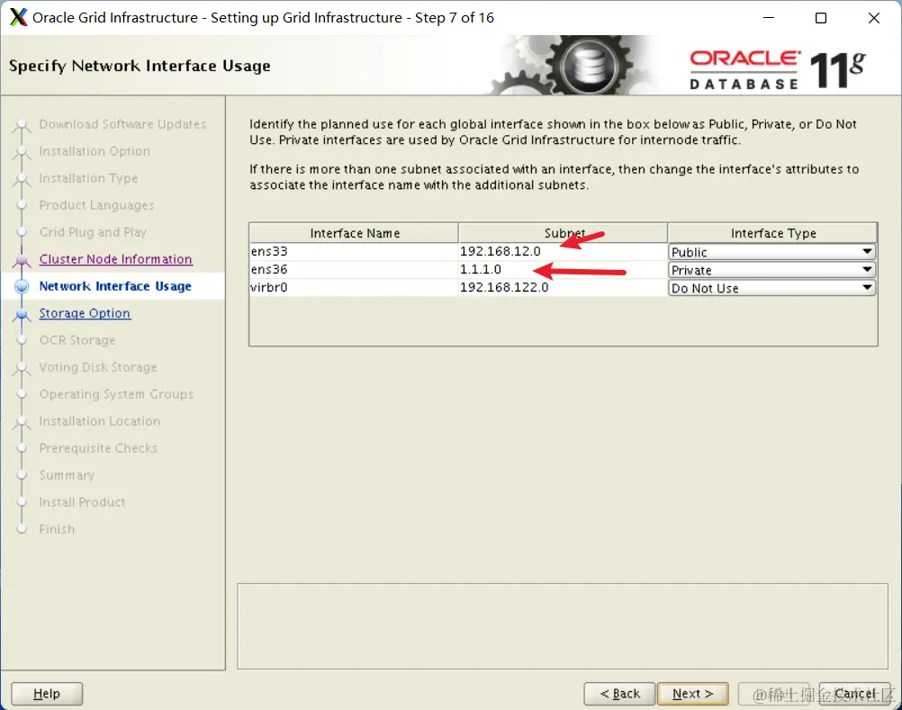Go to the Storage Option step
Screen dimensions: 902x710
(85, 313)
